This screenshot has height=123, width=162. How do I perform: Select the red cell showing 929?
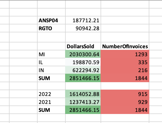pos(125,102)
